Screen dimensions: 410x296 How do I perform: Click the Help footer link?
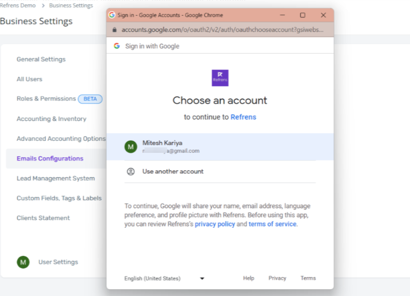coord(248,278)
